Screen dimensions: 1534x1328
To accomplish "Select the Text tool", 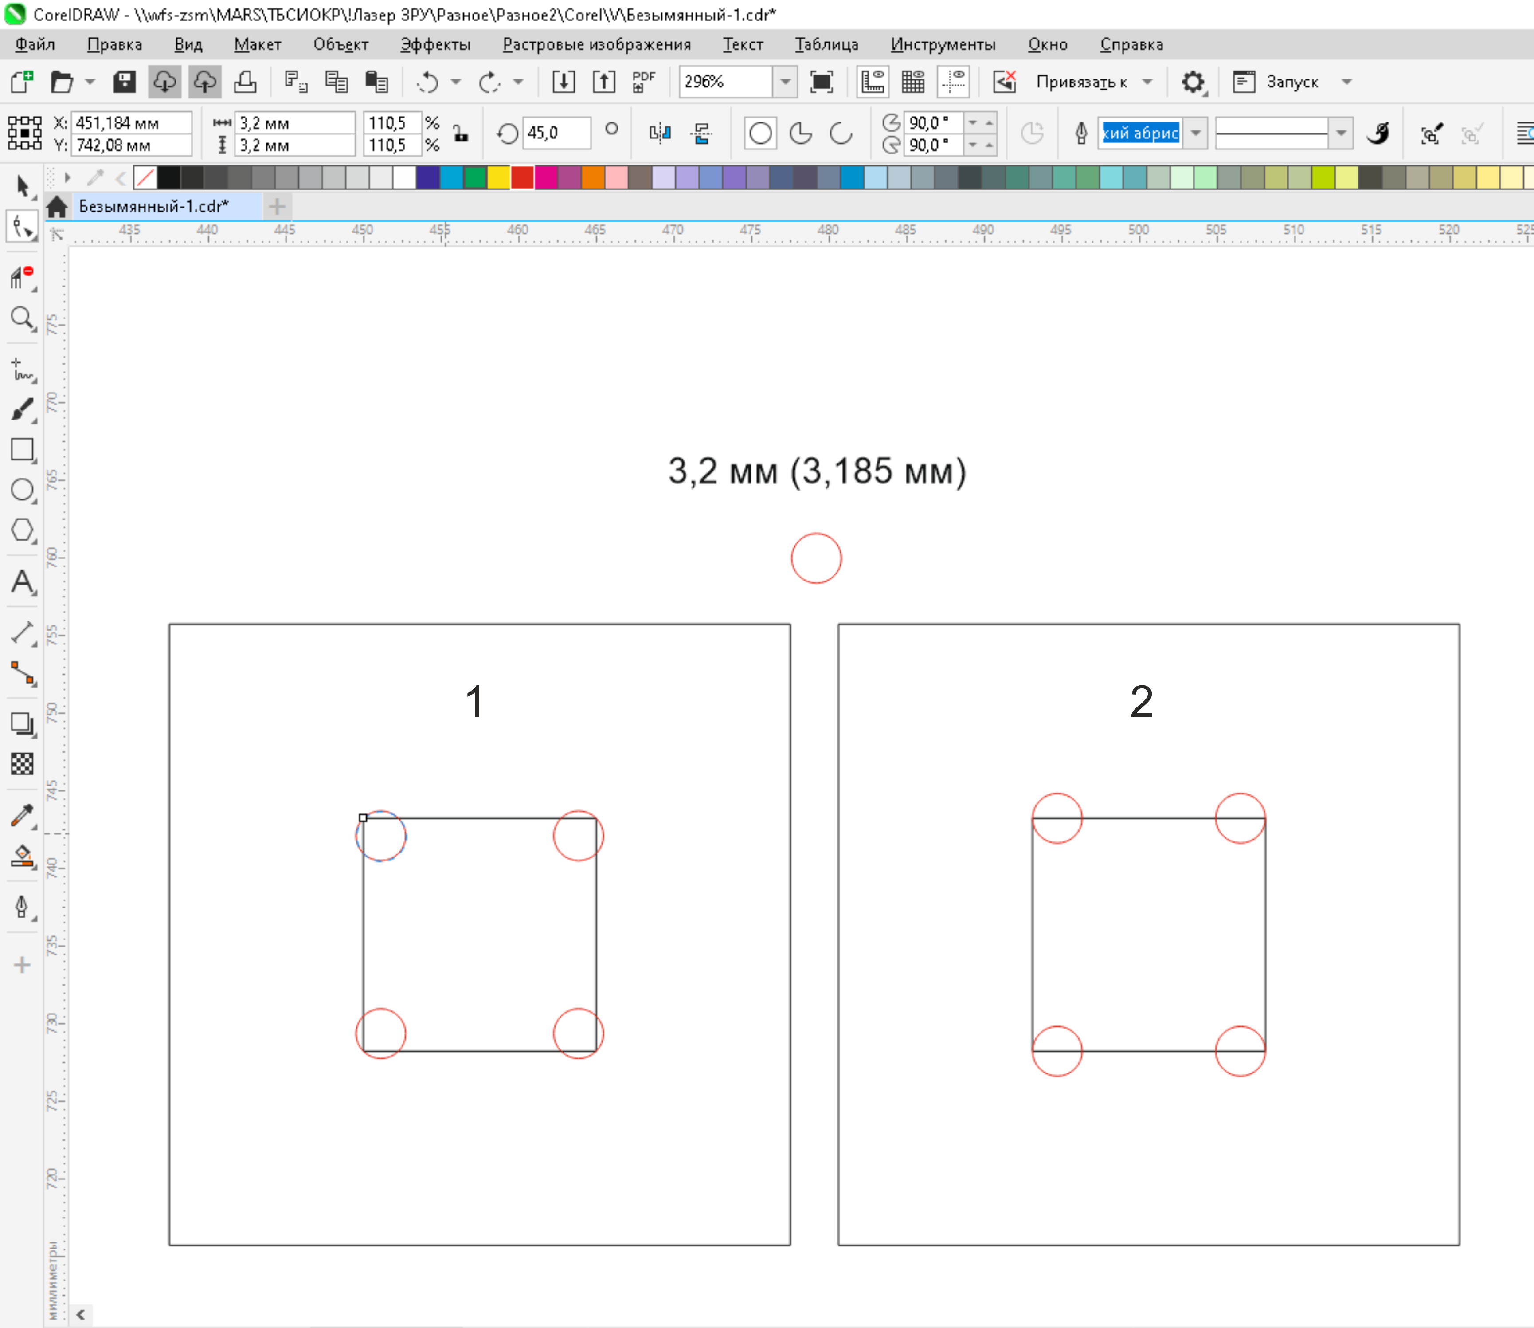I will coord(22,582).
